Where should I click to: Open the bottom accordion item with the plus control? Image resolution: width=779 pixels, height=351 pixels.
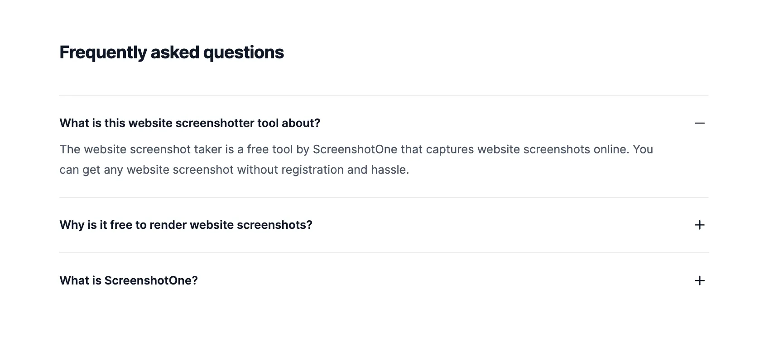[700, 280]
